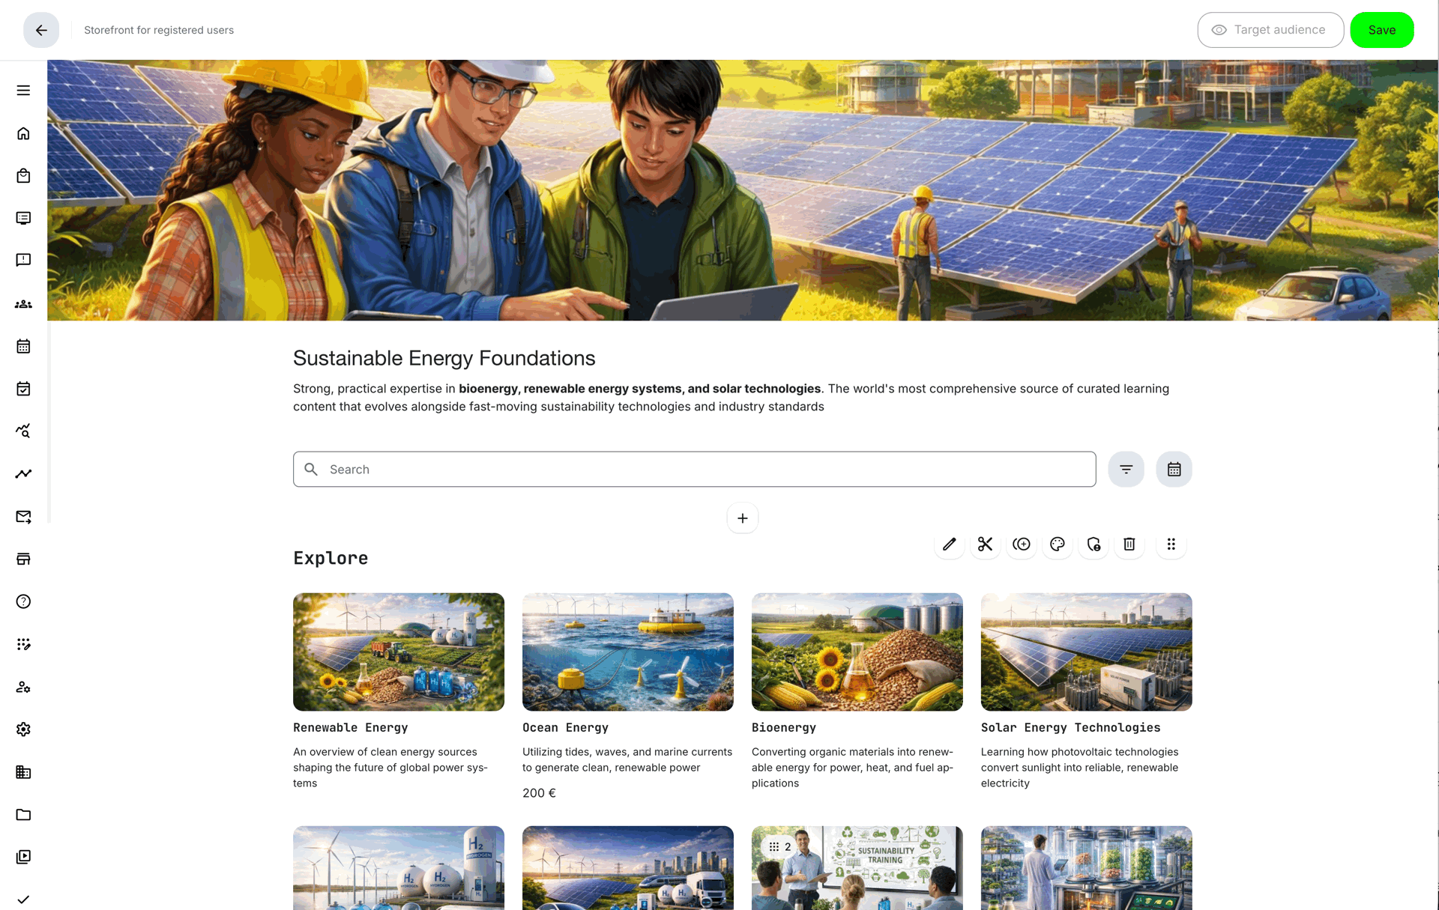The width and height of the screenshot is (1439, 910).
Task: Open the filter options dropdown
Action: tap(1126, 470)
